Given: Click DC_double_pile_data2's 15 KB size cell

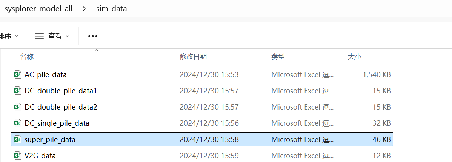Looking at the screenshot, I should click(382, 107).
